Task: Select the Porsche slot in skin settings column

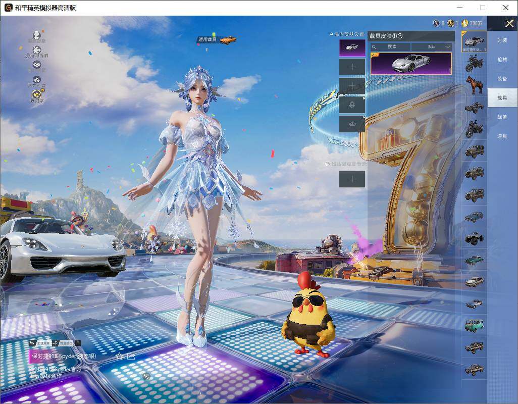Action: [352, 48]
